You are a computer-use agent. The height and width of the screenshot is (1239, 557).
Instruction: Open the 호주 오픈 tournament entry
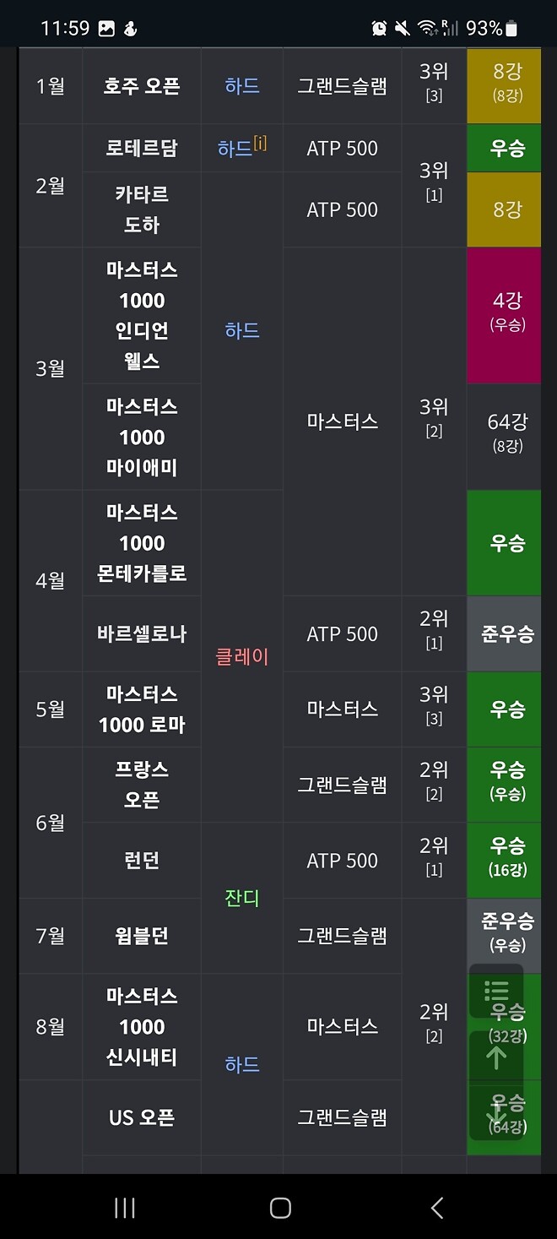[x=141, y=85]
